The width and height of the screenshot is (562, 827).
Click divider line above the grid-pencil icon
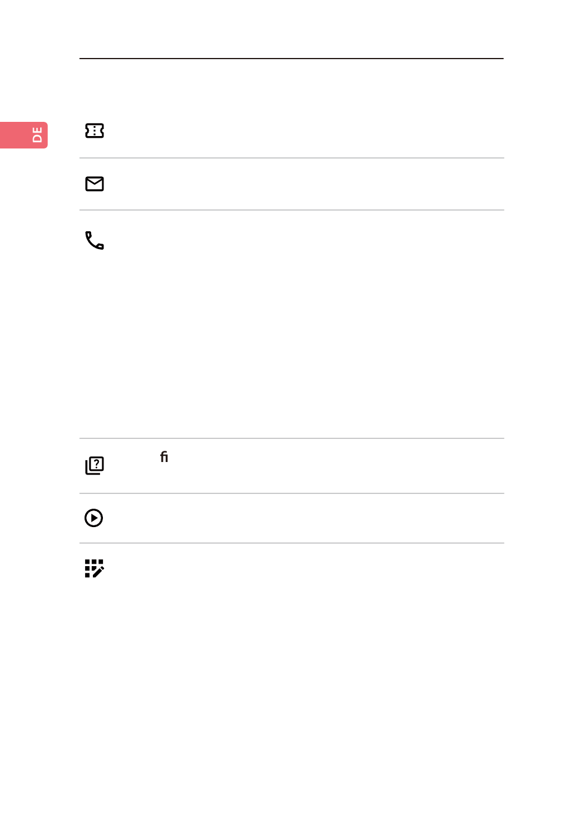coord(292,543)
